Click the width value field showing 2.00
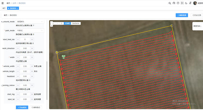Viewport: 203px width, 110px height. [x=25, y=57]
